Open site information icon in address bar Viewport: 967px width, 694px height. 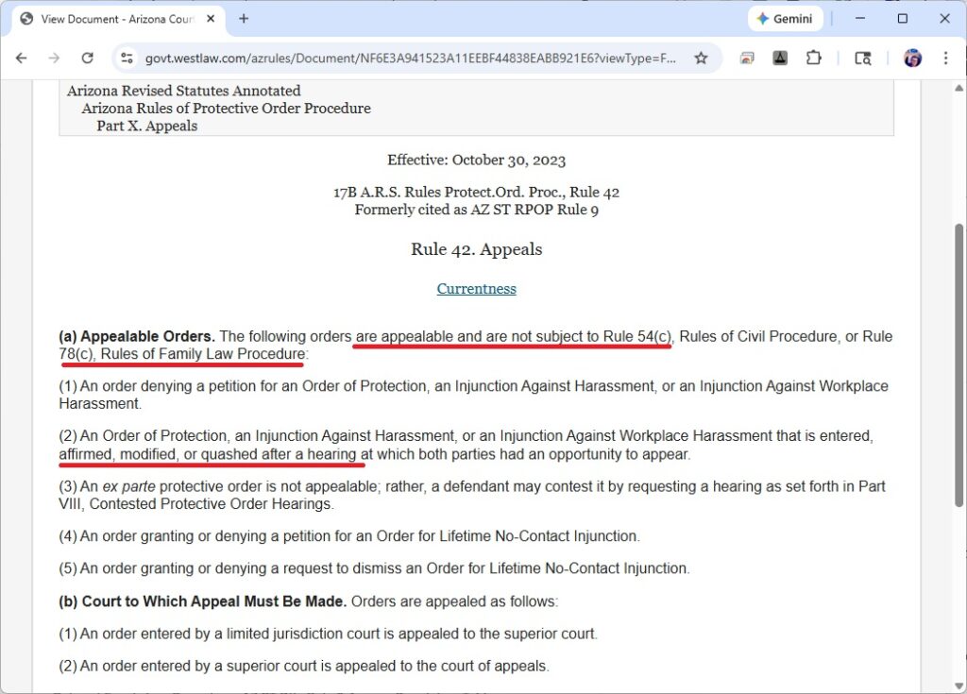click(127, 59)
